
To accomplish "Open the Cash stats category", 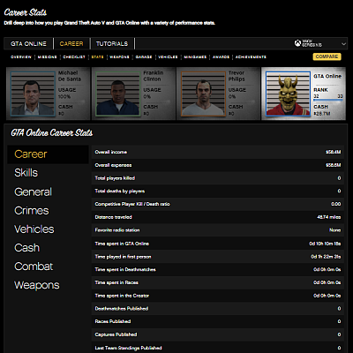I will 27,248.
